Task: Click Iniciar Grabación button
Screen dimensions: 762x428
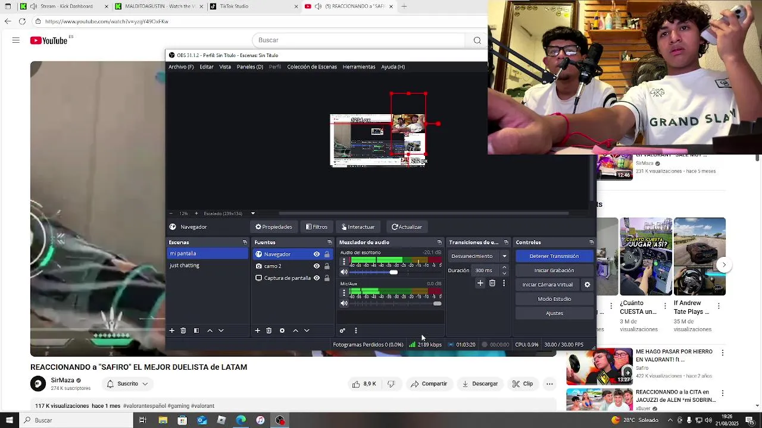Action: tap(554, 270)
